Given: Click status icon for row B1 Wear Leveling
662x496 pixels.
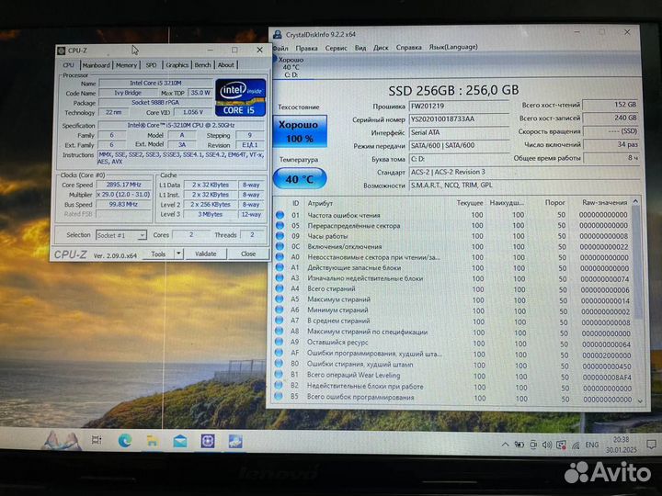Looking at the screenshot, I should pos(279,374).
